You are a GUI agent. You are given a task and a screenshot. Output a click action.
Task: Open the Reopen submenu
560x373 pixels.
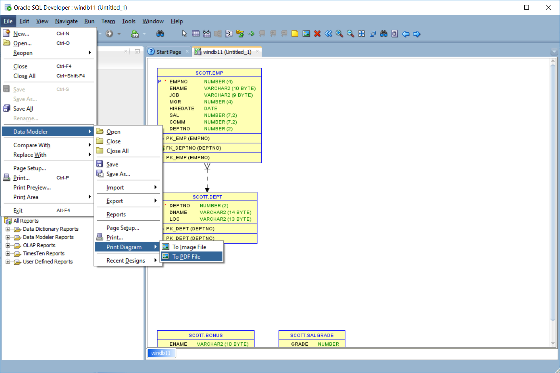48,53
